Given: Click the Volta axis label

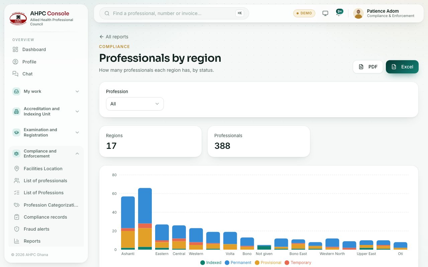Looking at the screenshot, I should click(230, 254).
